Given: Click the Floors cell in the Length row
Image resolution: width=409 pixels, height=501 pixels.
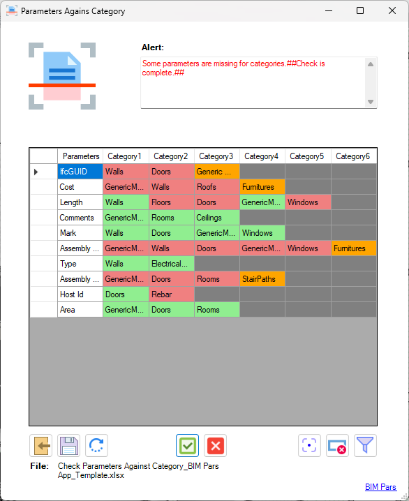Looking at the screenshot, I should [x=172, y=202].
